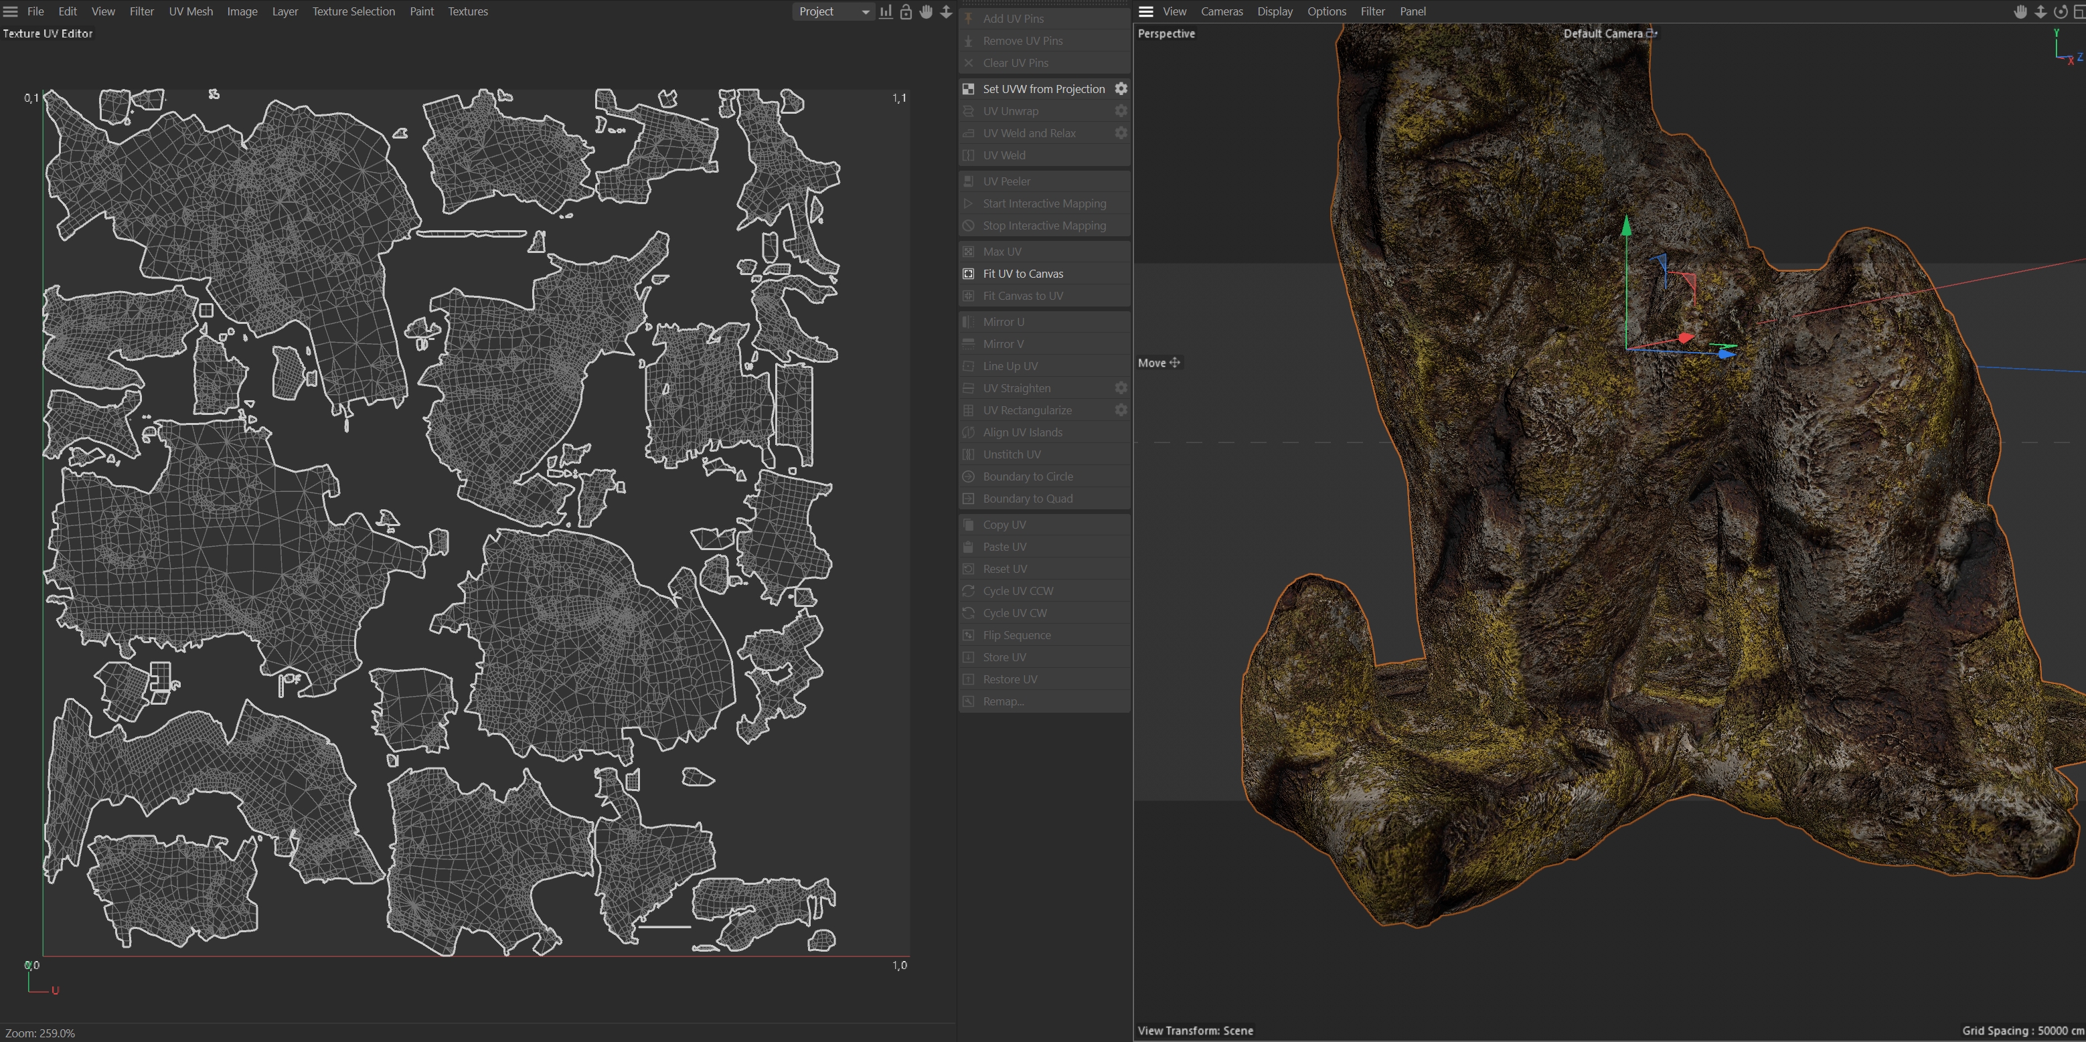Click the UV editor pan hand icon
This screenshot has width=2086, height=1042.
(926, 11)
